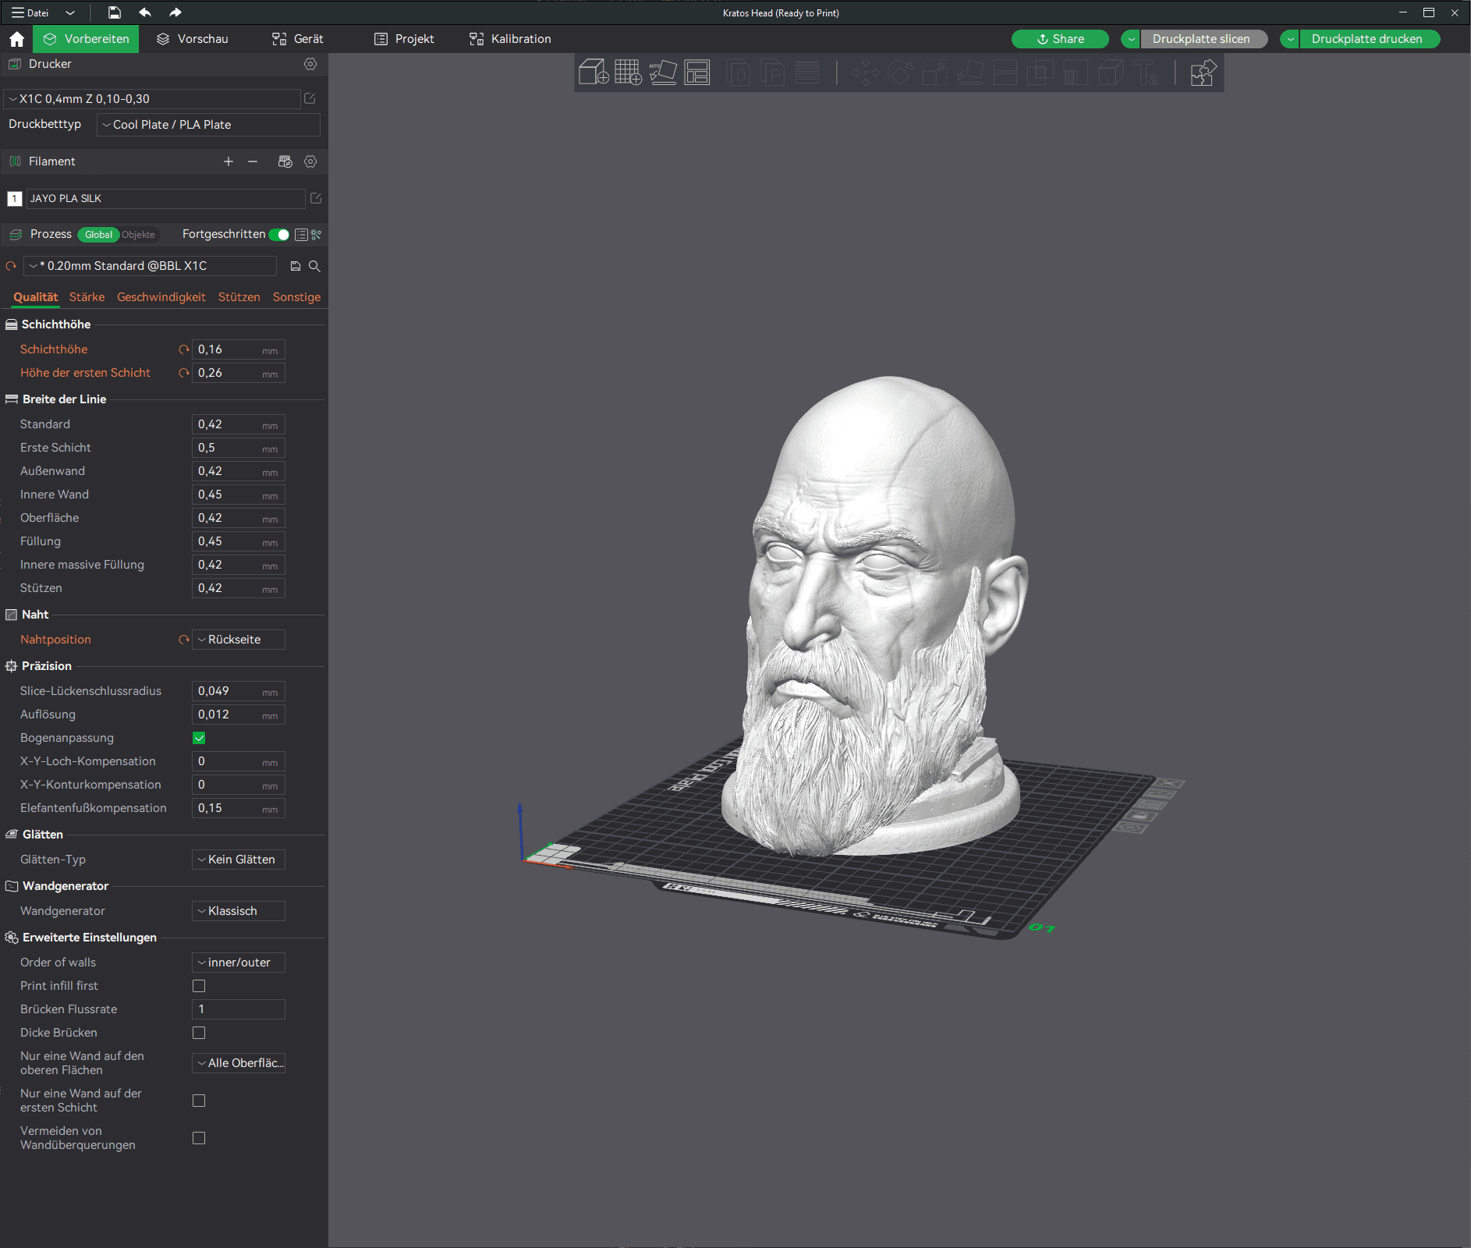Click the Druckplatte slicen button
Image resolution: width=1471 pixels, height=1248 pixels.
[x=1203, y=39]
